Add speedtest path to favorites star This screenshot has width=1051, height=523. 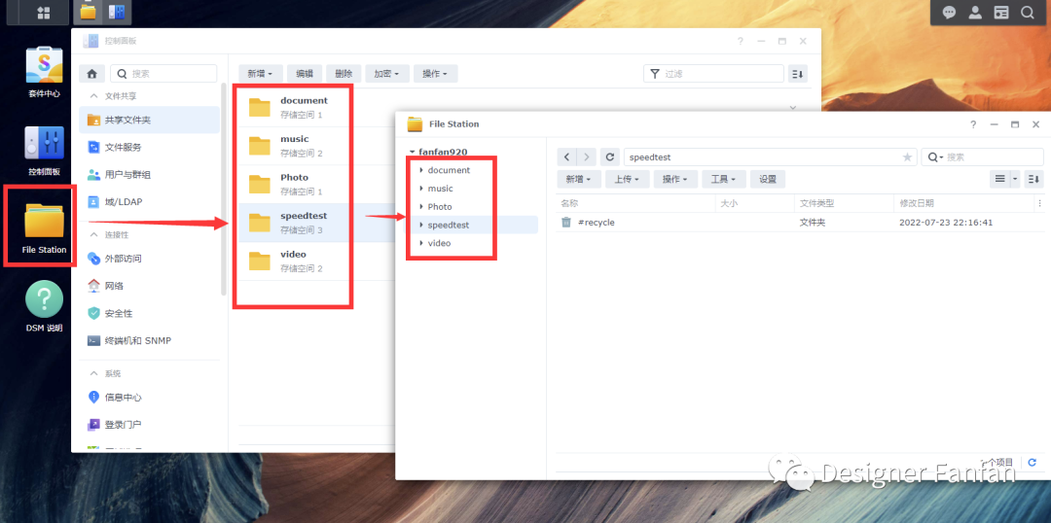pos(908,157)
